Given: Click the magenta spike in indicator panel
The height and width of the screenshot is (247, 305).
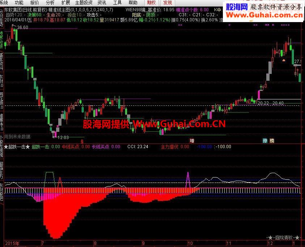Looking at the screenshot, I should [188, 180].
